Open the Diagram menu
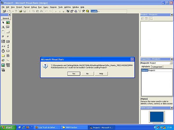Screen dimensions: 174x130 click(x=53, y=7)
